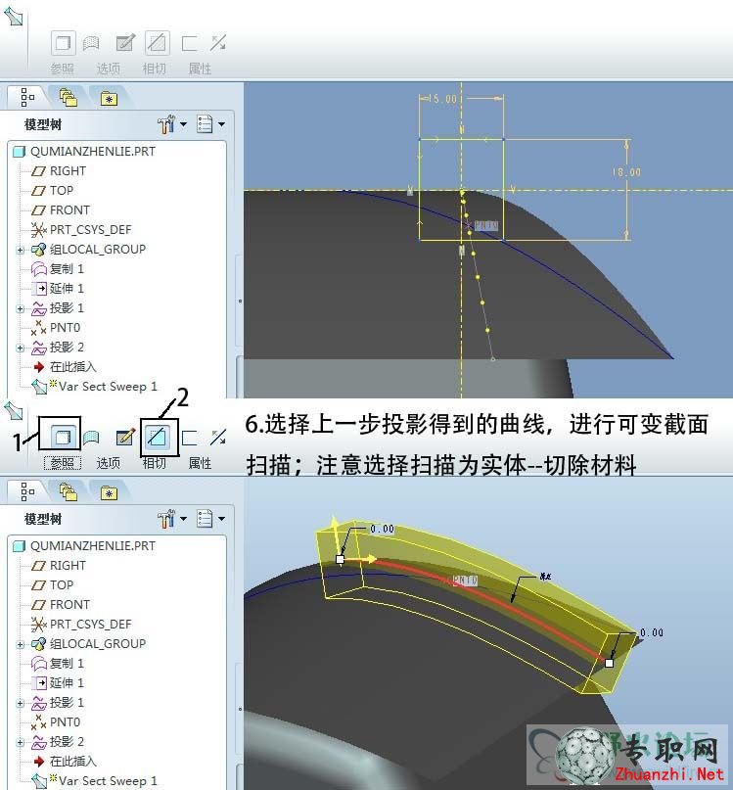Select the red sweep trajectory curve in lower view
Image resolution: width=733 pixels, height=790 pixels.
[x=483, y=593]
